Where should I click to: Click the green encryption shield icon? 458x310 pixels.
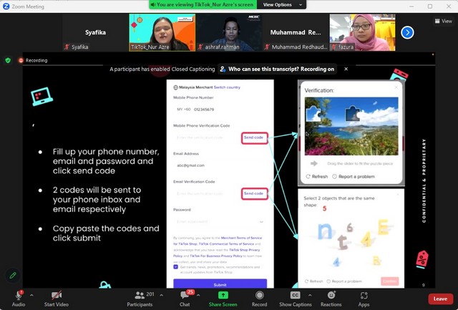tap(8, 60)
